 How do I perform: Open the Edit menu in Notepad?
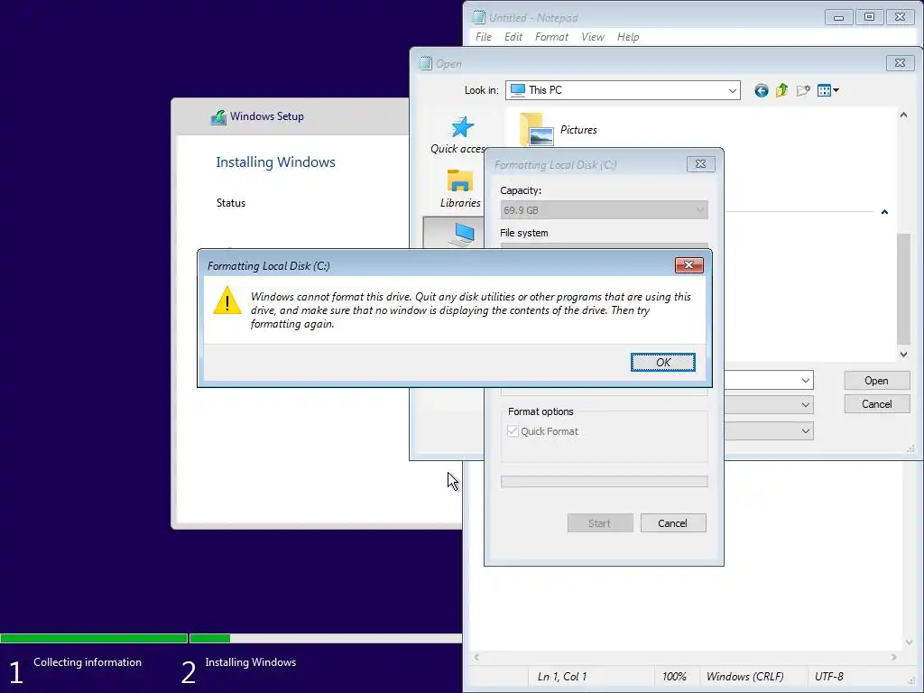pyautogui.click(x=513, y=36)
